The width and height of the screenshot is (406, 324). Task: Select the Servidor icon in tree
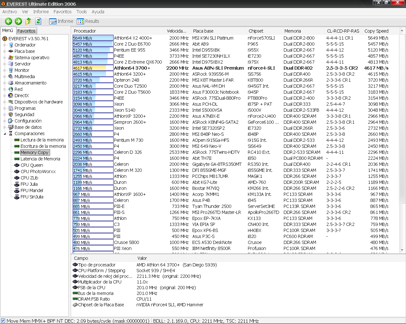[x=11, y=64]
